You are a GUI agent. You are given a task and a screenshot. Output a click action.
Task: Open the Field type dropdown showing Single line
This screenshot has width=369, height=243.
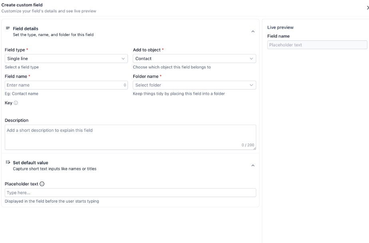click(x=66, y=59)
